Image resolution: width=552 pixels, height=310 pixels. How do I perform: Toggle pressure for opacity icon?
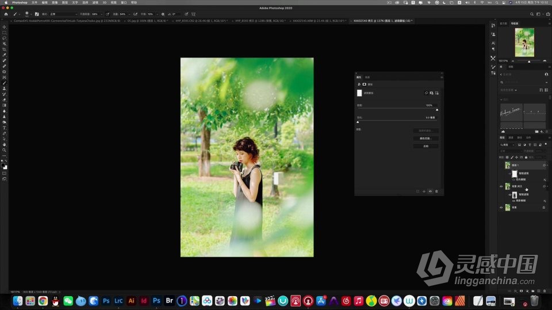coord(108,14)
